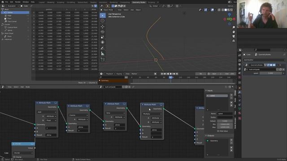Open Global transform orientation dropdown
The height and width of the screenshot is (161, 287).
(154, 6)
